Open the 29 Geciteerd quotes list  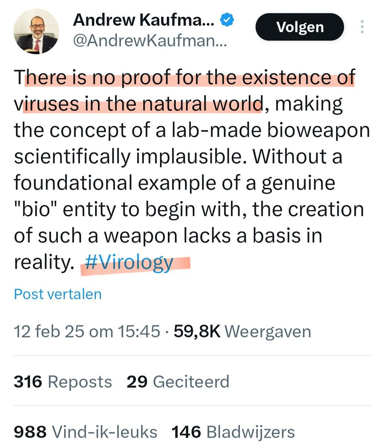178,382
